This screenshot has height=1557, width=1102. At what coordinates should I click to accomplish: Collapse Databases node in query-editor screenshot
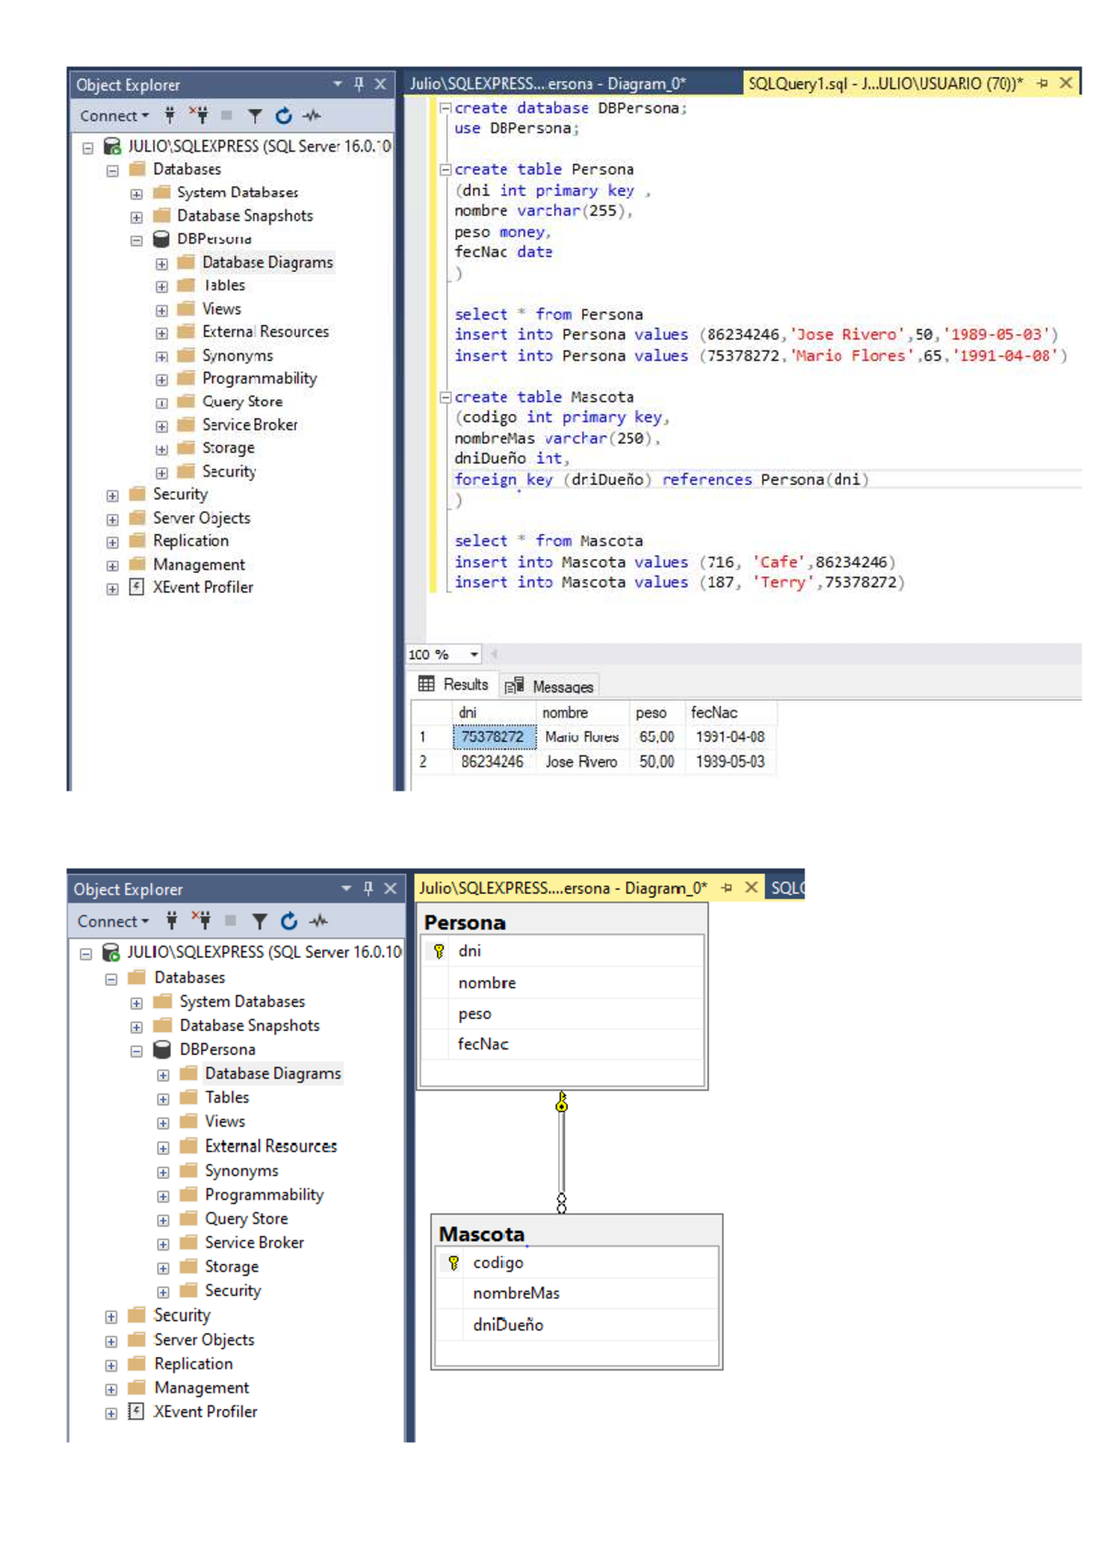(112, 170)
